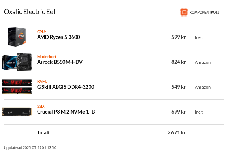Click the G.Skill AEGIS RAM sticks image
The image size is (228, 153).
click(x=17, y=87)
